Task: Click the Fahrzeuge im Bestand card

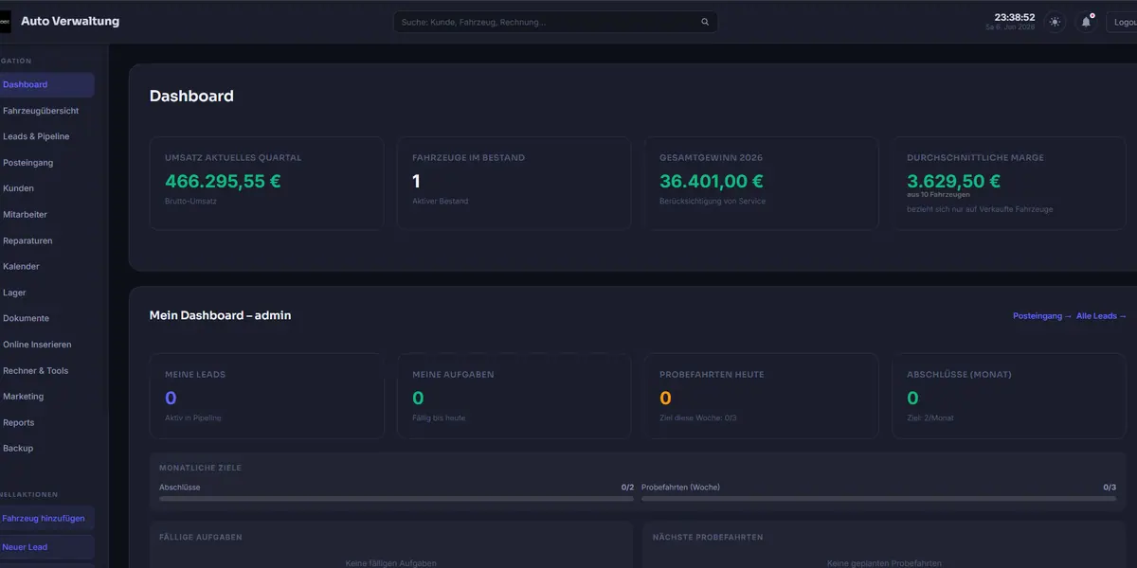Action: (514, 184)
